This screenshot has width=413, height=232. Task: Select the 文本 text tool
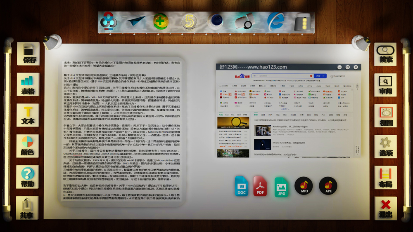[x=28, y=115]
